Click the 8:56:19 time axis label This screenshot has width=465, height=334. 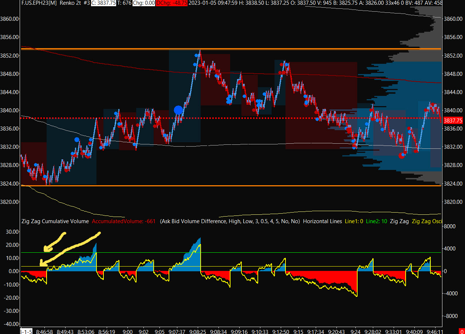coord(107,332)
